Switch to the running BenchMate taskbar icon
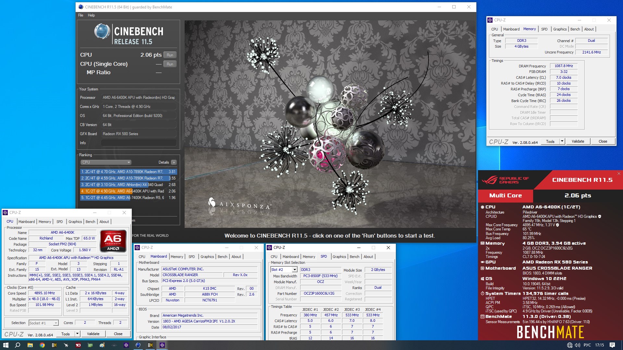Image resolution: width=623 pixels, height=350 pixels. [x=150, y=345]
